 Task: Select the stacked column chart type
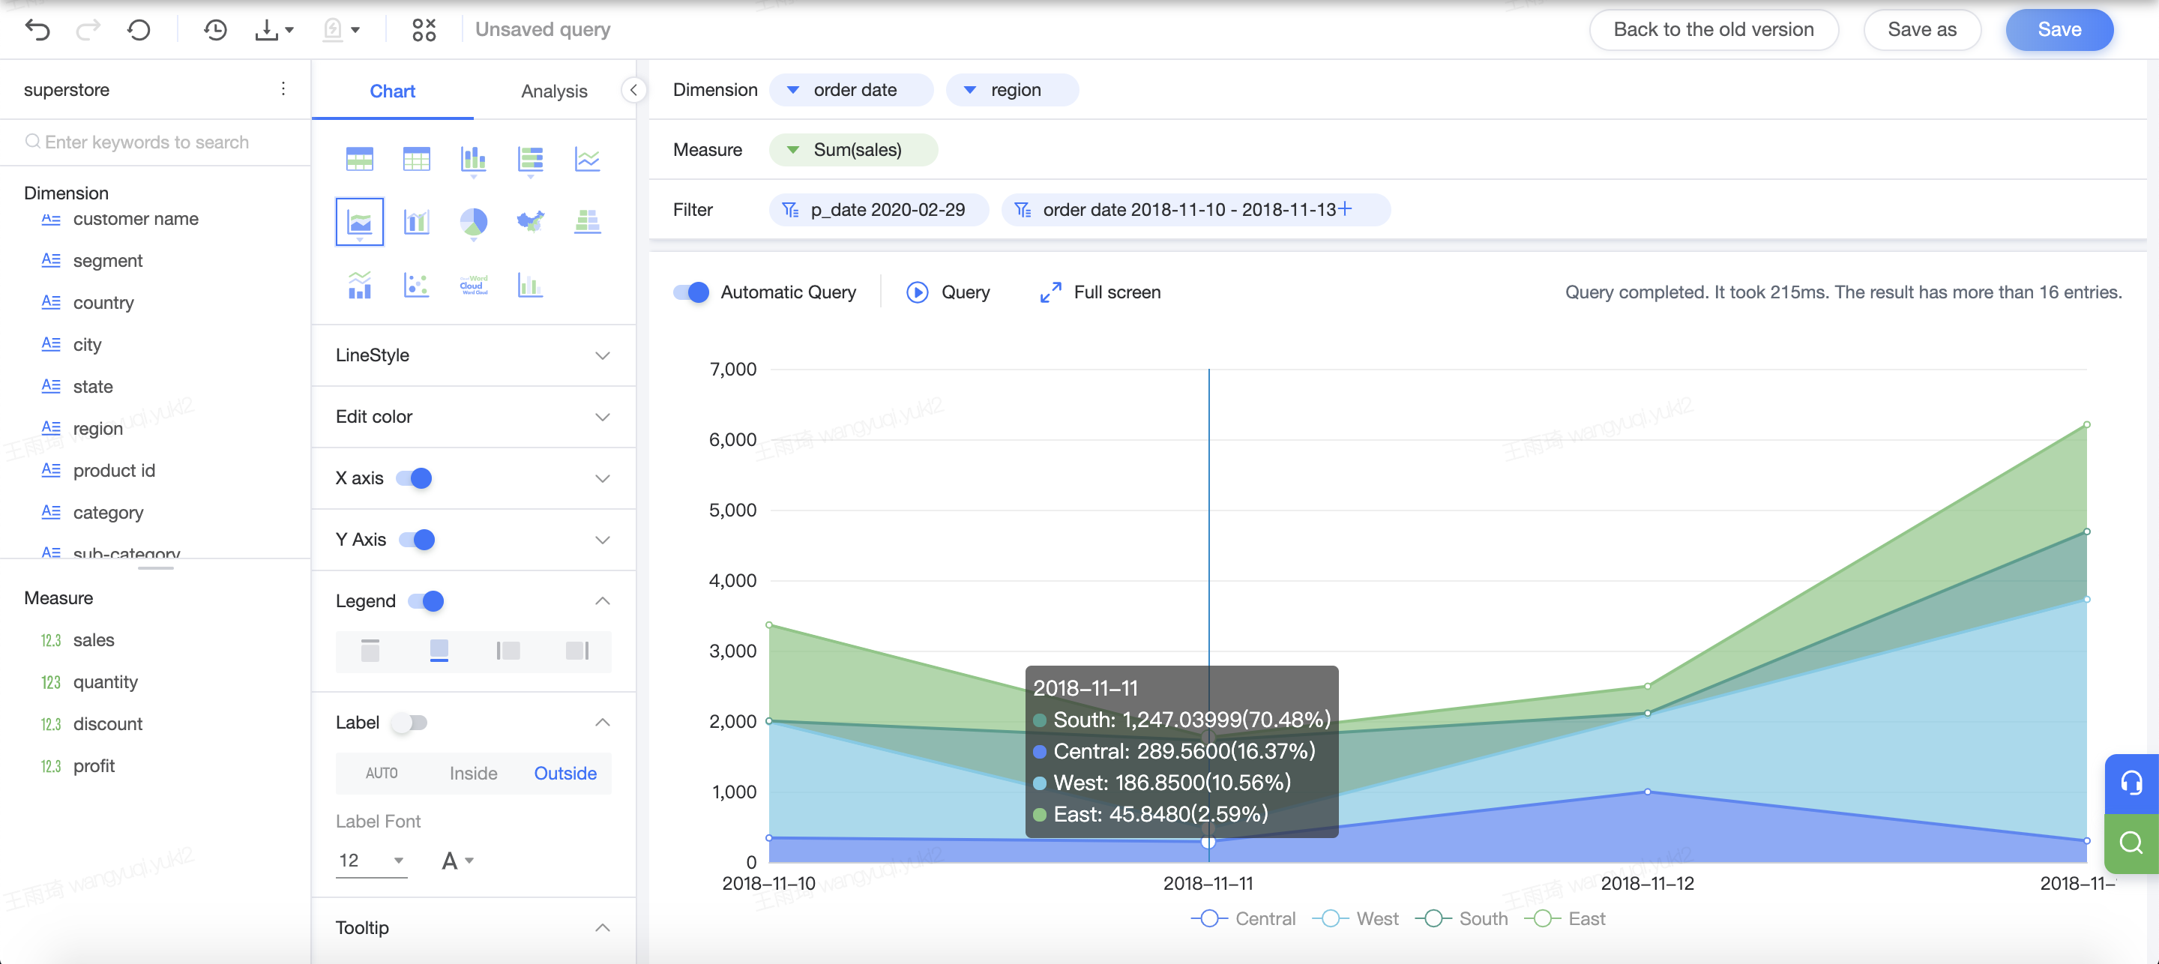474,158
